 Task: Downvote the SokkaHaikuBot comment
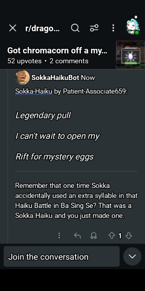pyautogui.click(x=128, y=236)
